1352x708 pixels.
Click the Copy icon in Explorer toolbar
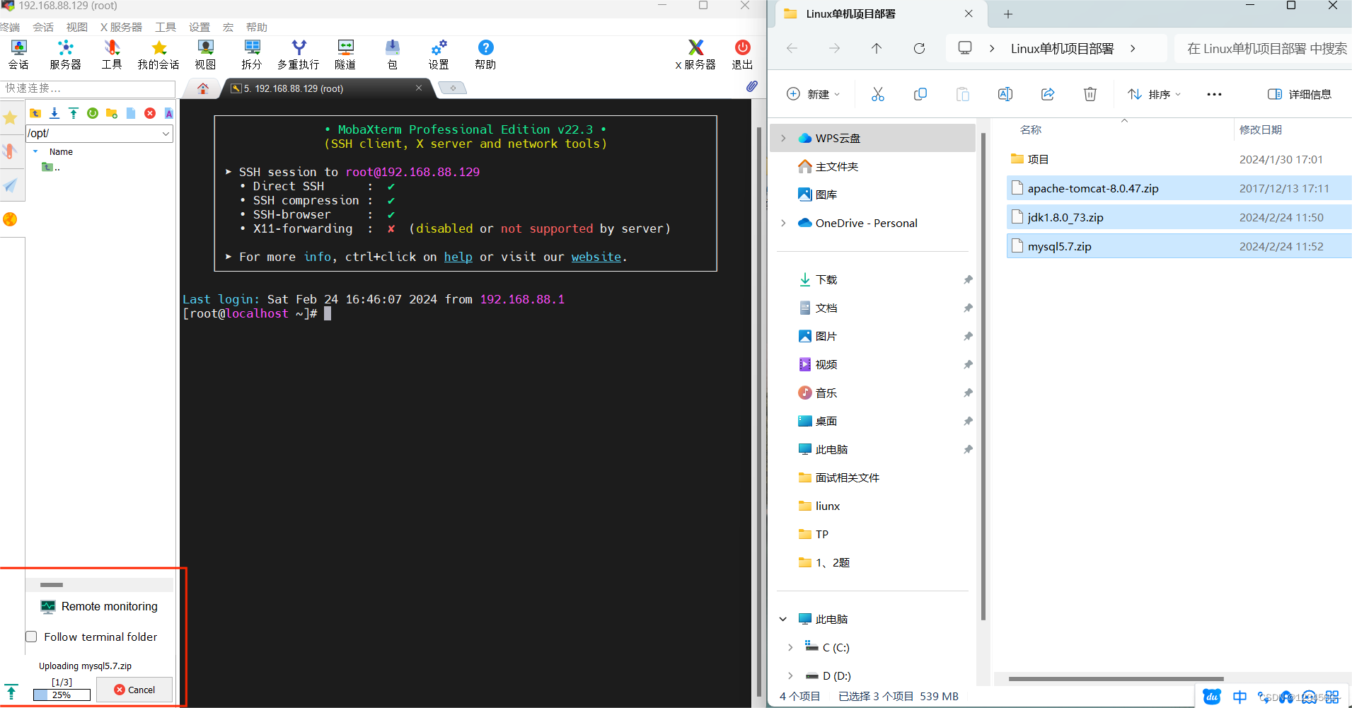920,94
